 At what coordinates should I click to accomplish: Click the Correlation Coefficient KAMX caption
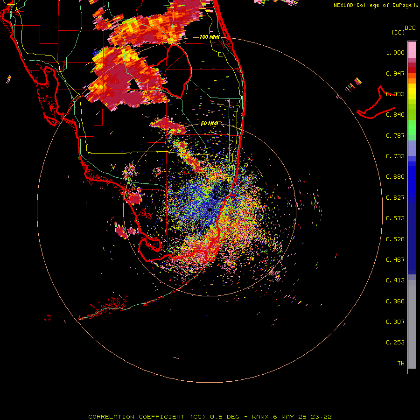[x=210, y=417]
